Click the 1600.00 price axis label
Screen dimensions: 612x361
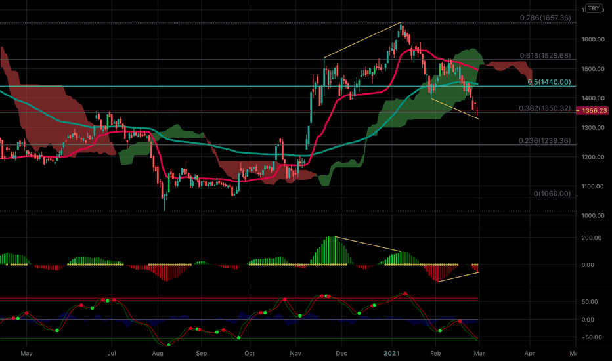click(593, 39)
